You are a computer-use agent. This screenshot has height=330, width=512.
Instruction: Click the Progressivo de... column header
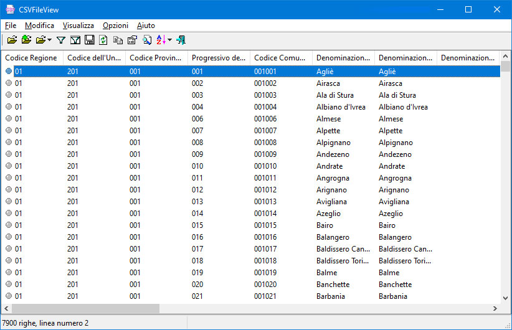[x=219, y=58]
